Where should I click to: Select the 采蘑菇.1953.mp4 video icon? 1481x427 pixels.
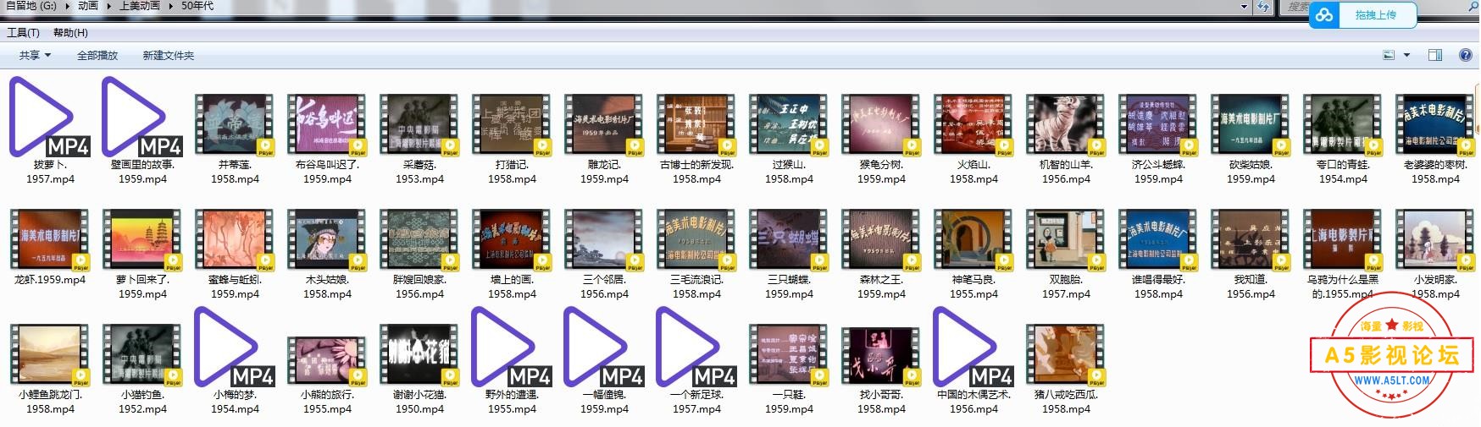tap(419, 125)
